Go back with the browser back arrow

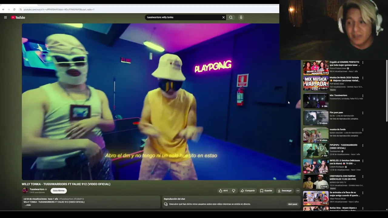coord(3,9)
